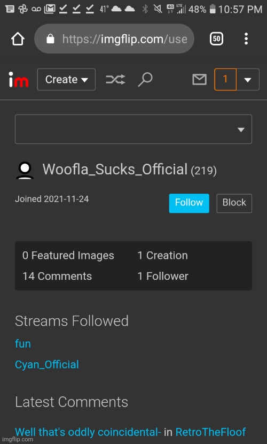This screenshot has width=267, height=444.
Task: Open notifications badge showing 1
Action: click(225, 79)
